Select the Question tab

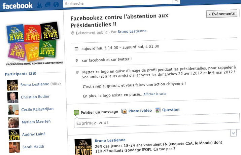[171, 110]
